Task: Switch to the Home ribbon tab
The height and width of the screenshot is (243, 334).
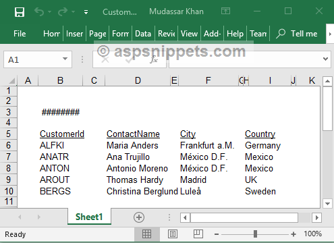Action: click(51, 34)
